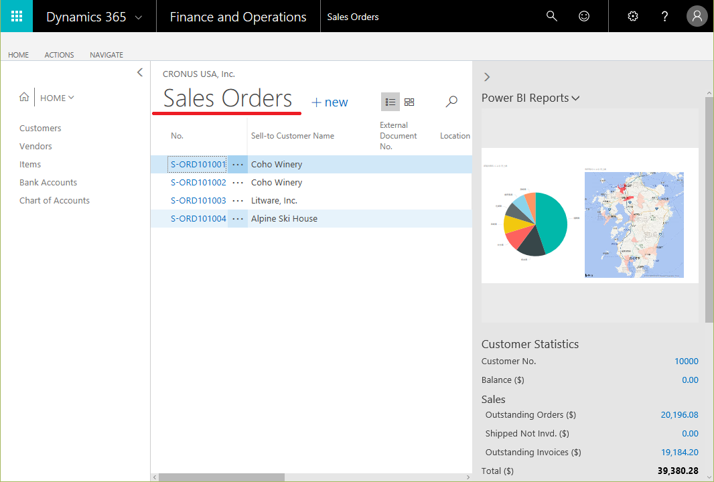Open Outstanding Invoices amount 19,184.20

tap(679, 453)
